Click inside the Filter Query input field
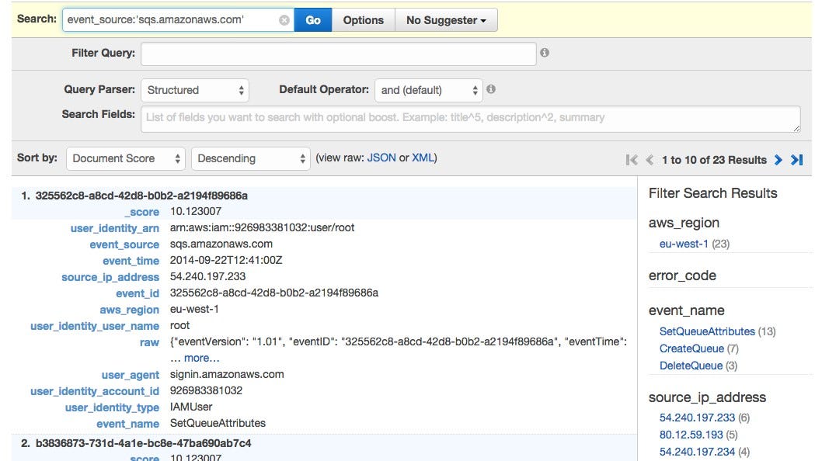 pos(338,54)
